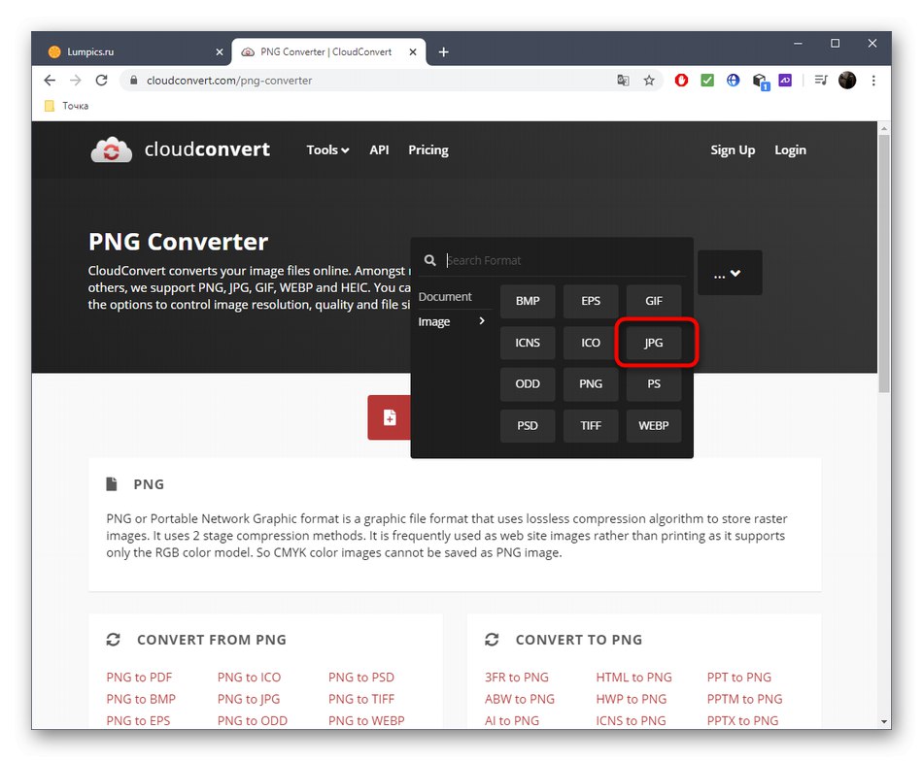Click the address bar URL

point(229,81)
